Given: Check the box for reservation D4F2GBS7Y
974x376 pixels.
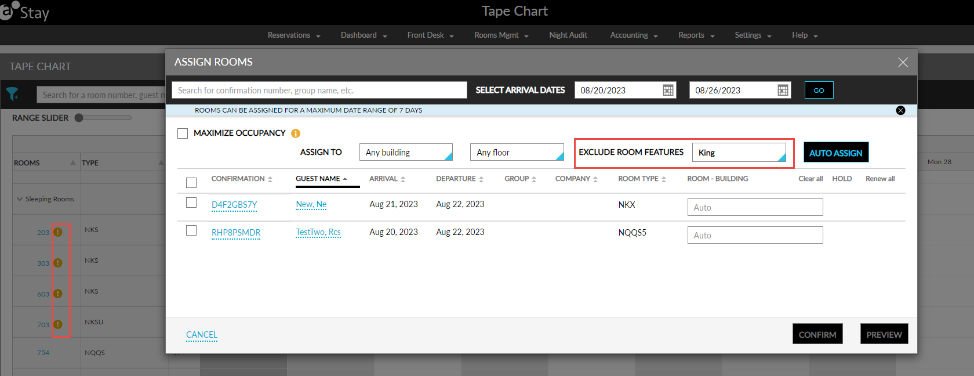Looking at the screenshot, I should [191, 203].
